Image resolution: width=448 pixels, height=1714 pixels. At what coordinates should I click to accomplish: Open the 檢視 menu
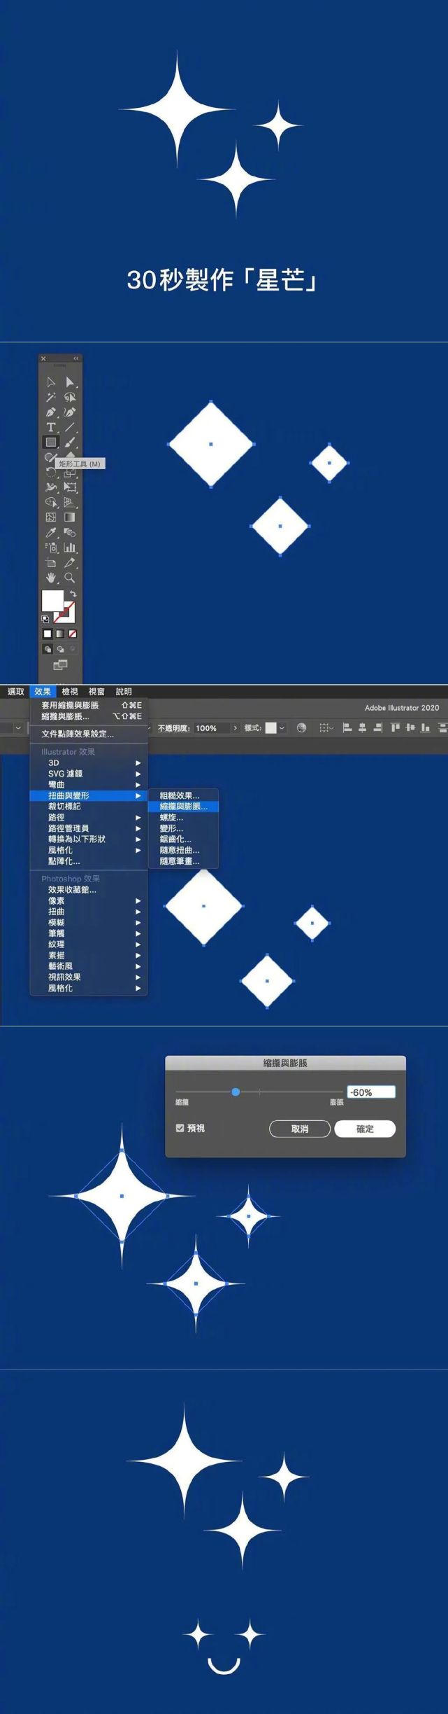tap(70, 692)
